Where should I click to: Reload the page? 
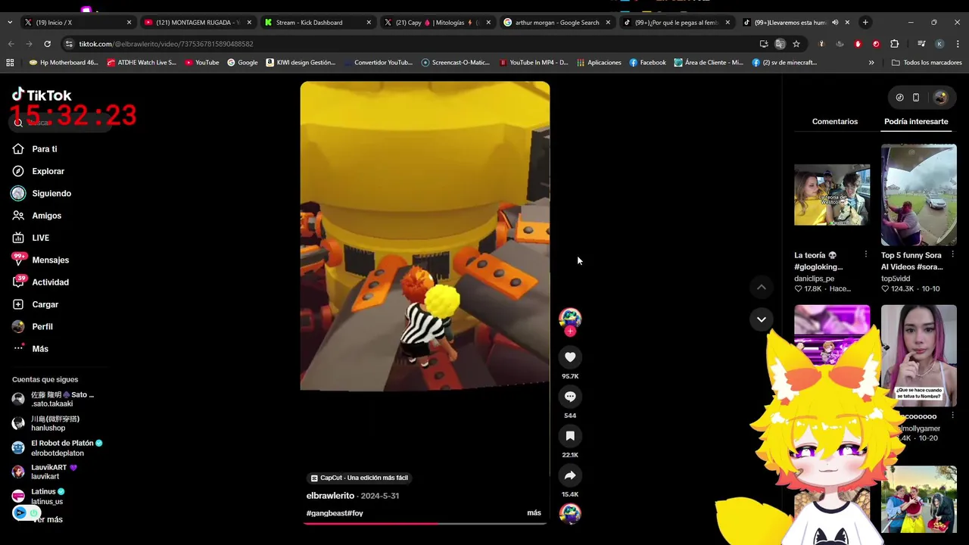pos(47,44)
